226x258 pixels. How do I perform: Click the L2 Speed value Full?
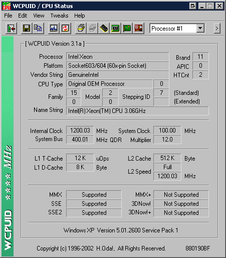point(167,167)
